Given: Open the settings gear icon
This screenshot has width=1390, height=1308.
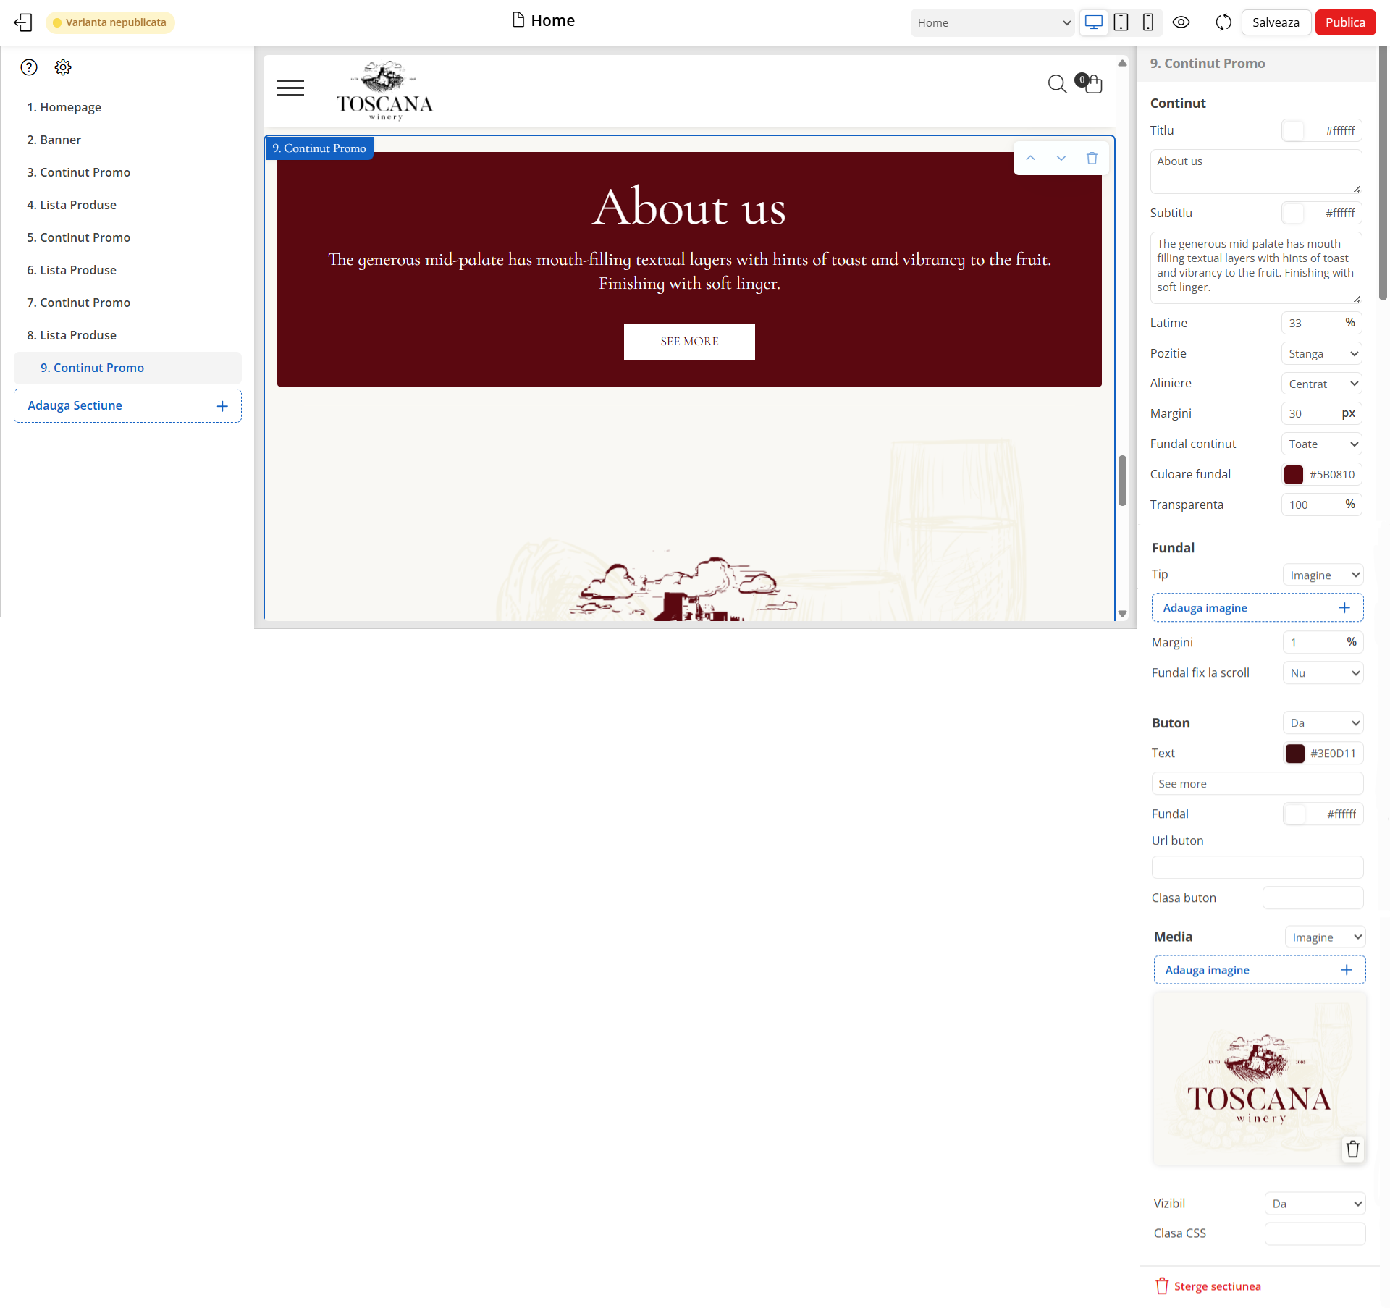Looking at the screenshot, I should tap(63, 67).
